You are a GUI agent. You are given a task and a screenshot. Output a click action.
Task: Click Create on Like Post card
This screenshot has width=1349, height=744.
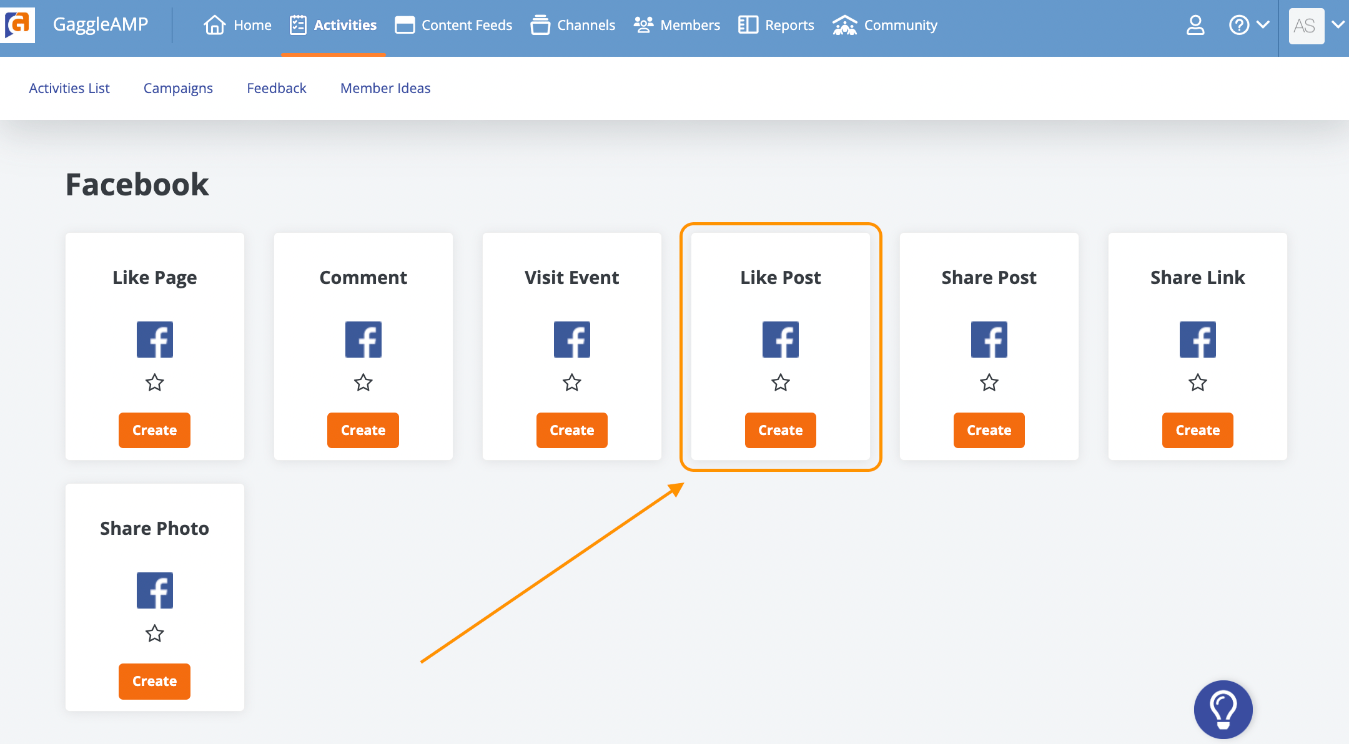(780, 430)
